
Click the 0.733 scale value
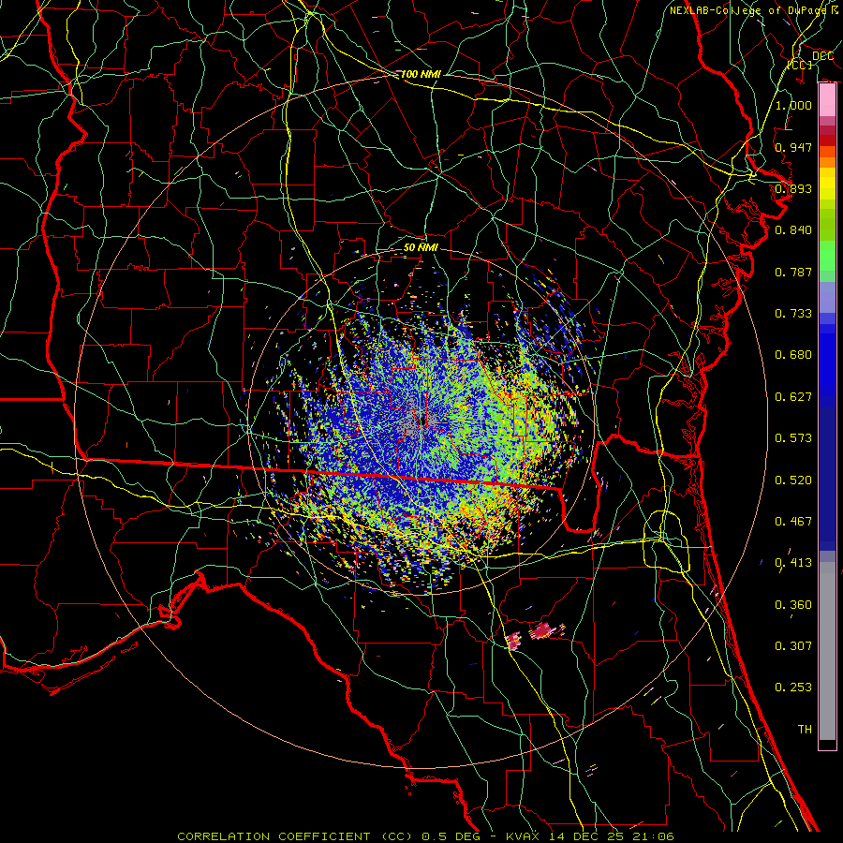coord(793,314)
